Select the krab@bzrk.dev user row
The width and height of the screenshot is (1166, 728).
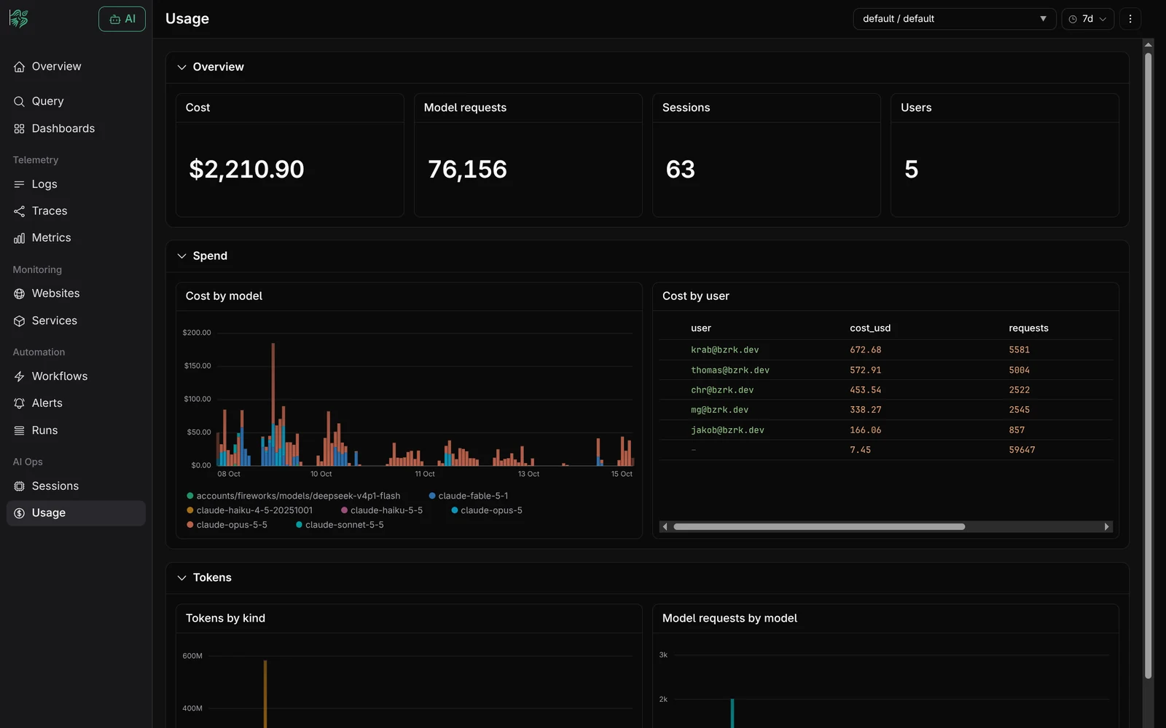click(x=886, y=350)
